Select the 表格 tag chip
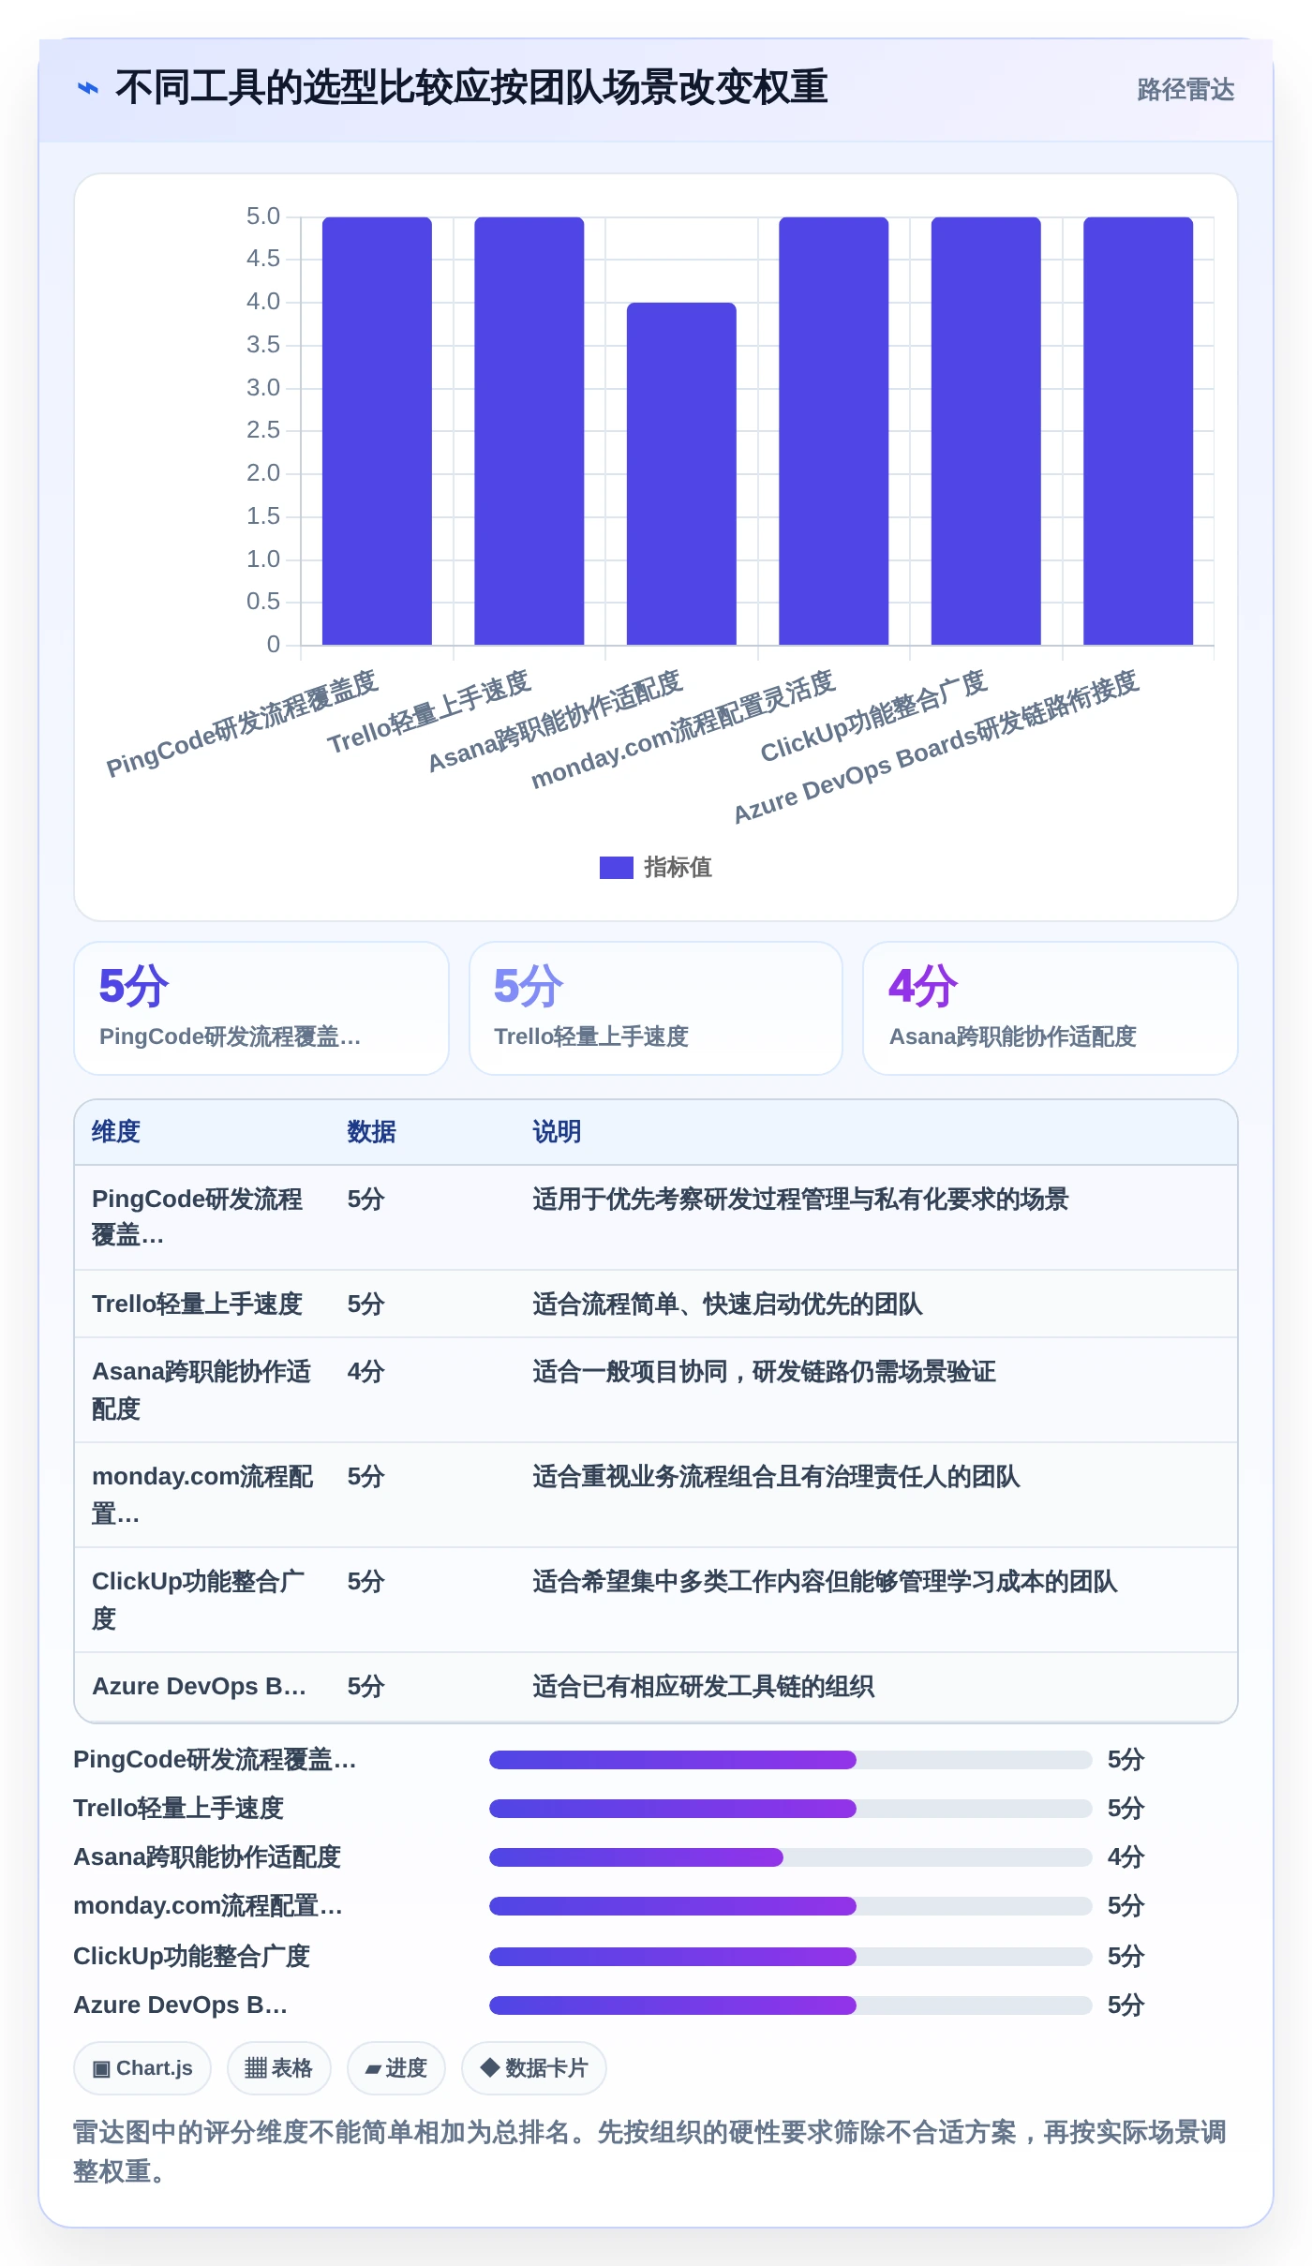 tap(278, 2068)
